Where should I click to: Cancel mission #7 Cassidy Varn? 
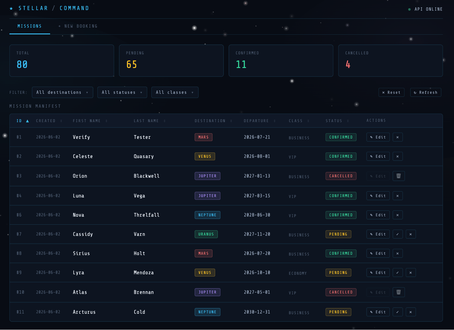pos(410,234)
